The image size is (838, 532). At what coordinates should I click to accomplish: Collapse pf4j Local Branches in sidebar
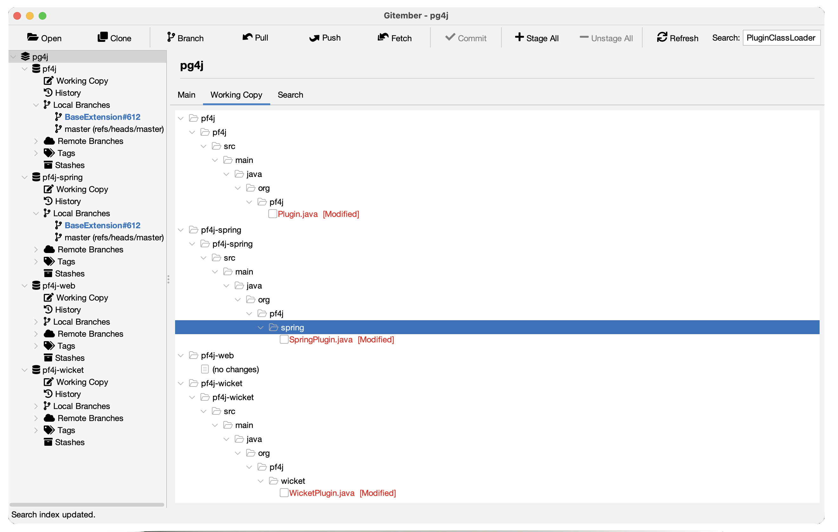(x=36, y=105)
